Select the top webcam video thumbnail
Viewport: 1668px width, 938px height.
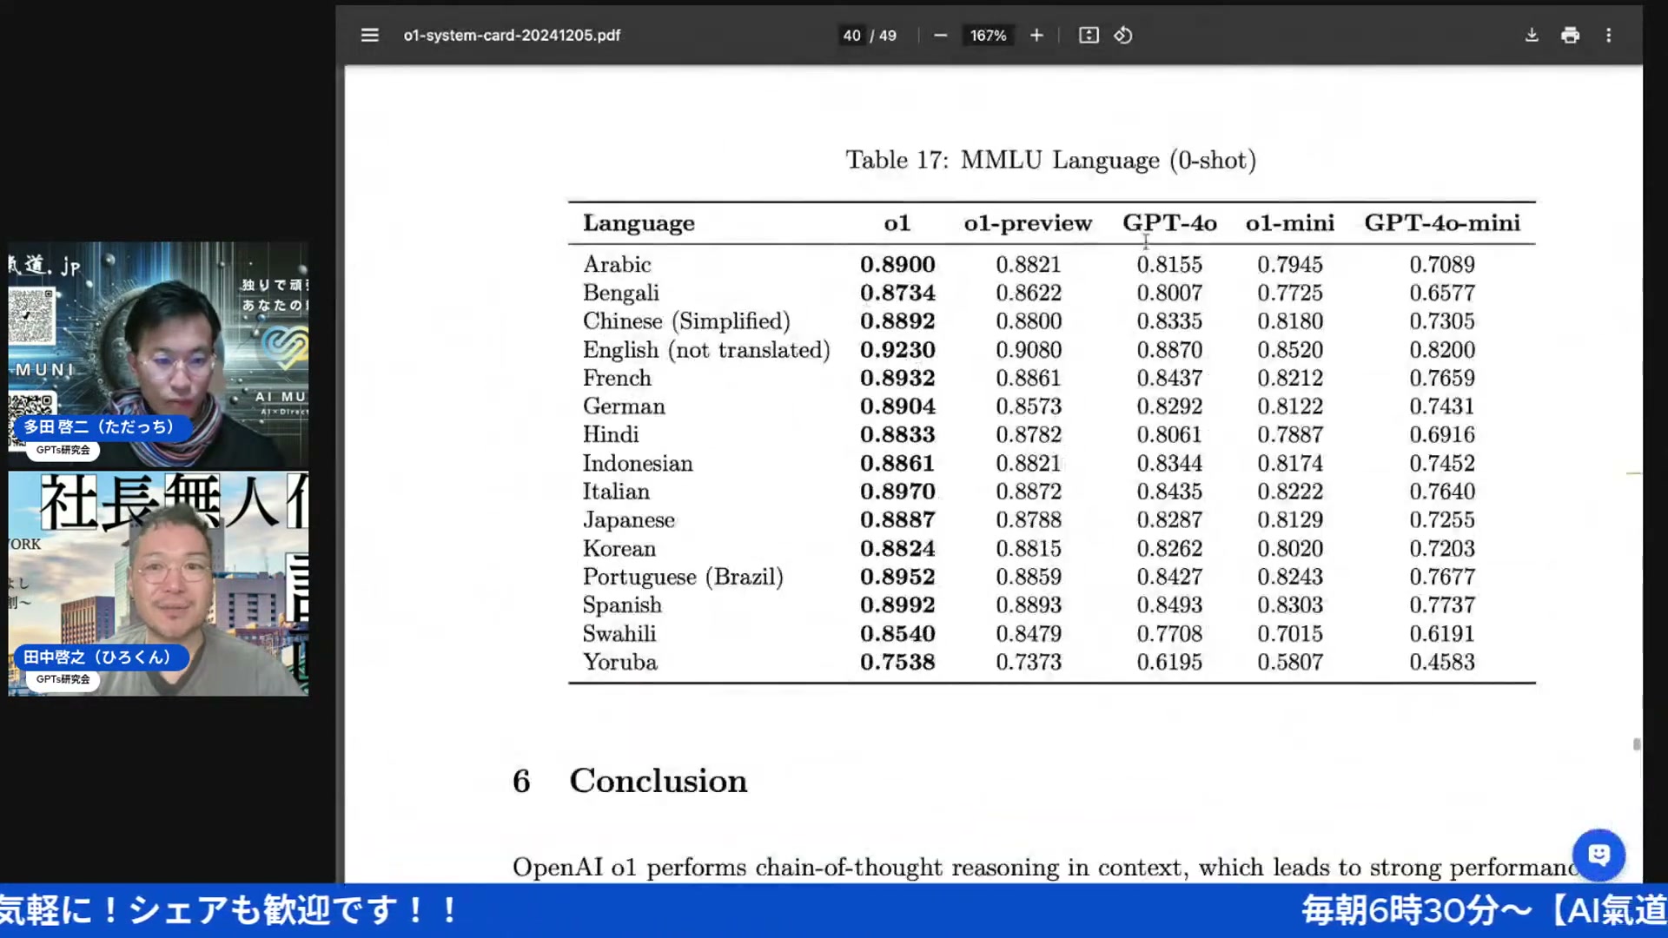tap(158, 354)
